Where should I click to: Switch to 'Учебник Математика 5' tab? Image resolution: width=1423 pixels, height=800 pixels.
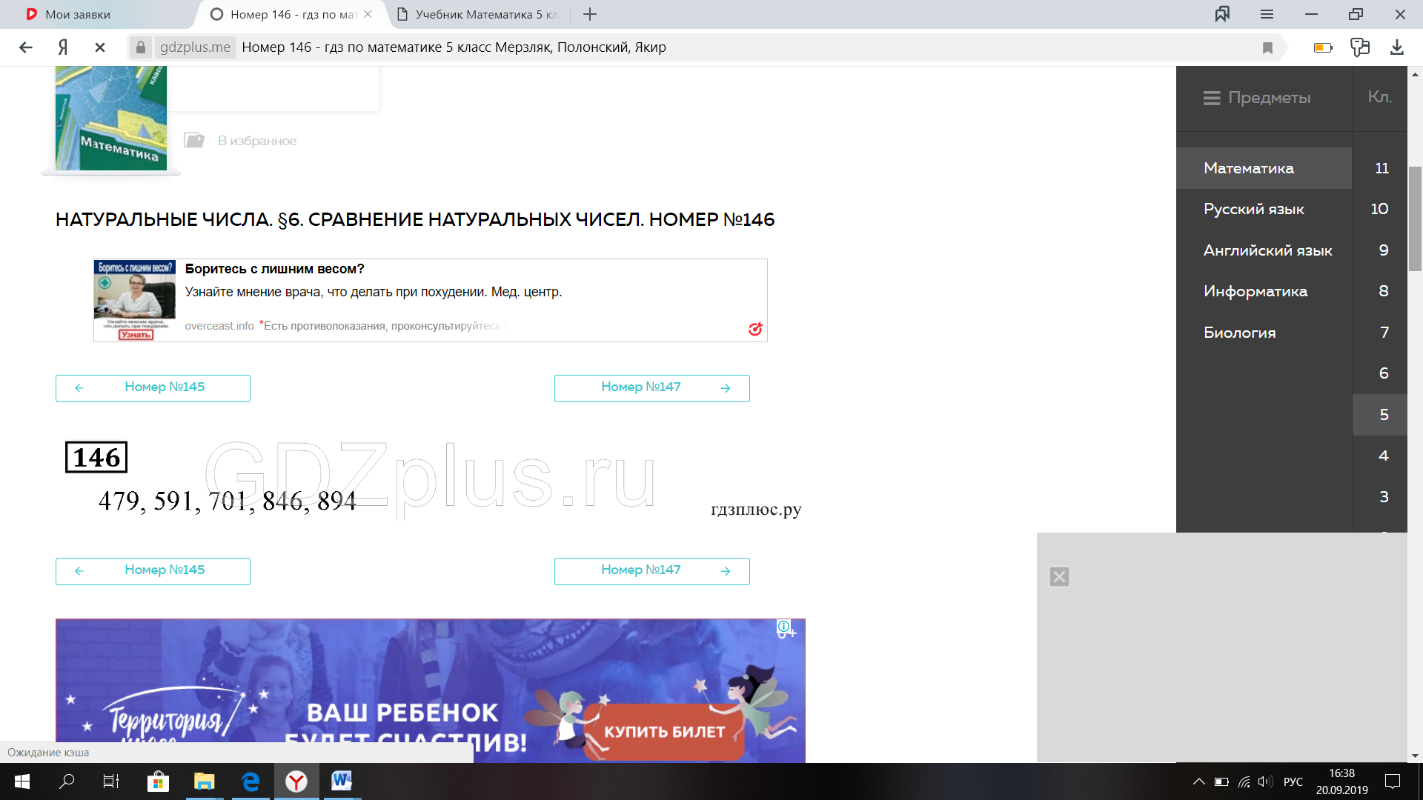[x=478, y=14]
